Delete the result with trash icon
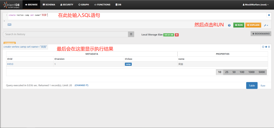 click(x=269, y=47)
